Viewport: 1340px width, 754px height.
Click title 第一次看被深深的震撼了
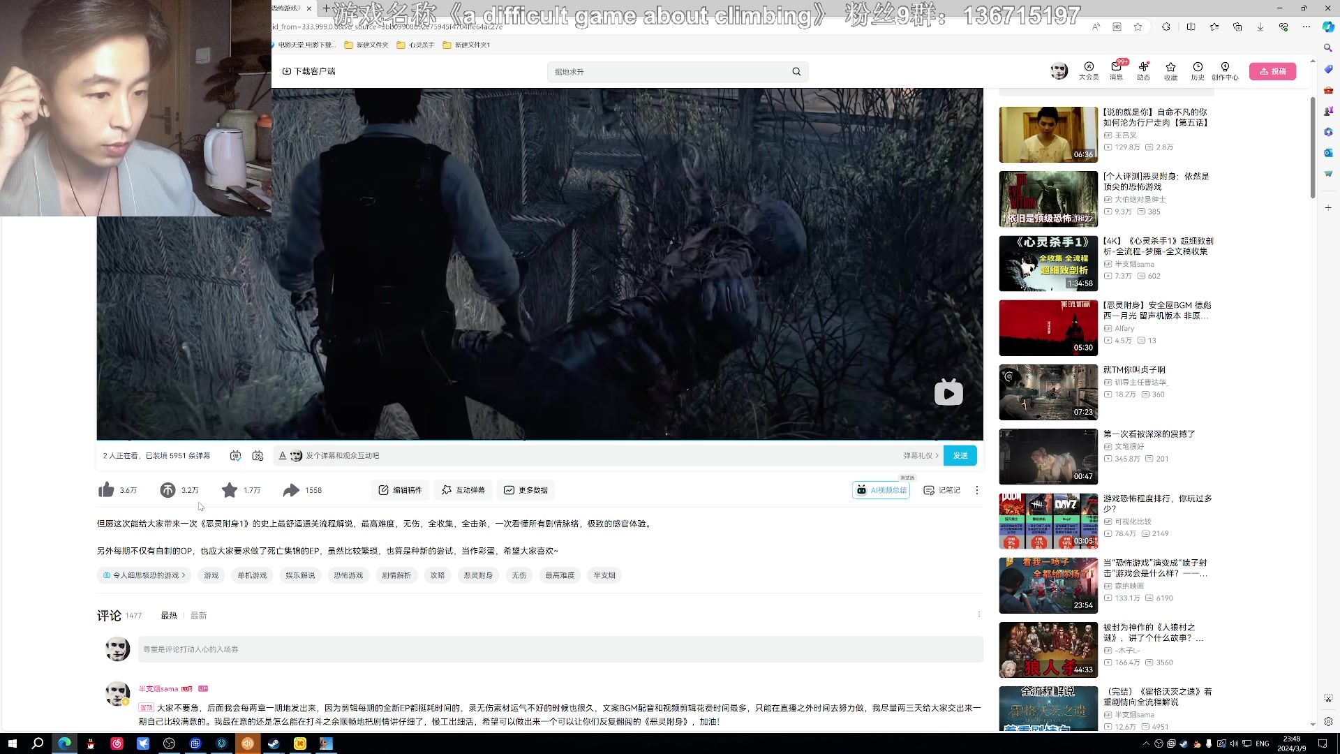coord(1149,434)
